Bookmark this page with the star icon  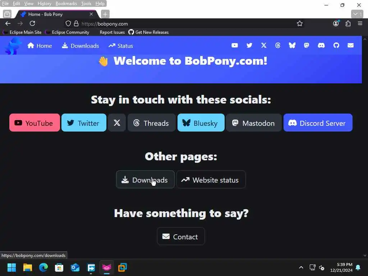coord(299,24)
